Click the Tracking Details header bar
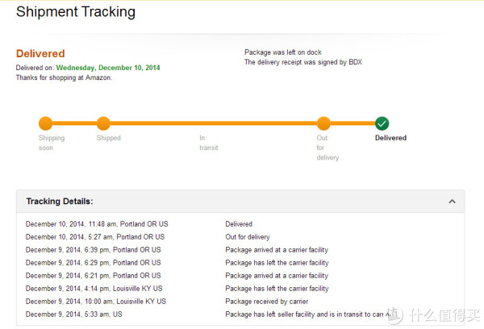 coord(240,202)
